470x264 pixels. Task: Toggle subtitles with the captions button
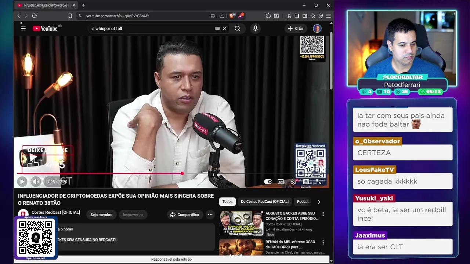[x=281, y=181]
